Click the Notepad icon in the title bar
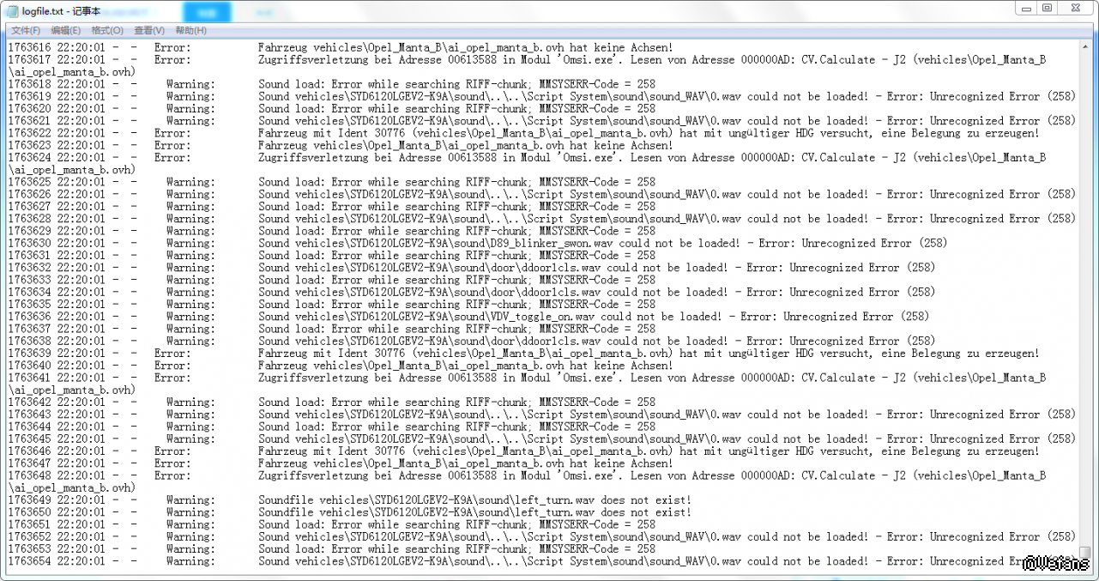The image size is (1099, 581). 13,9
